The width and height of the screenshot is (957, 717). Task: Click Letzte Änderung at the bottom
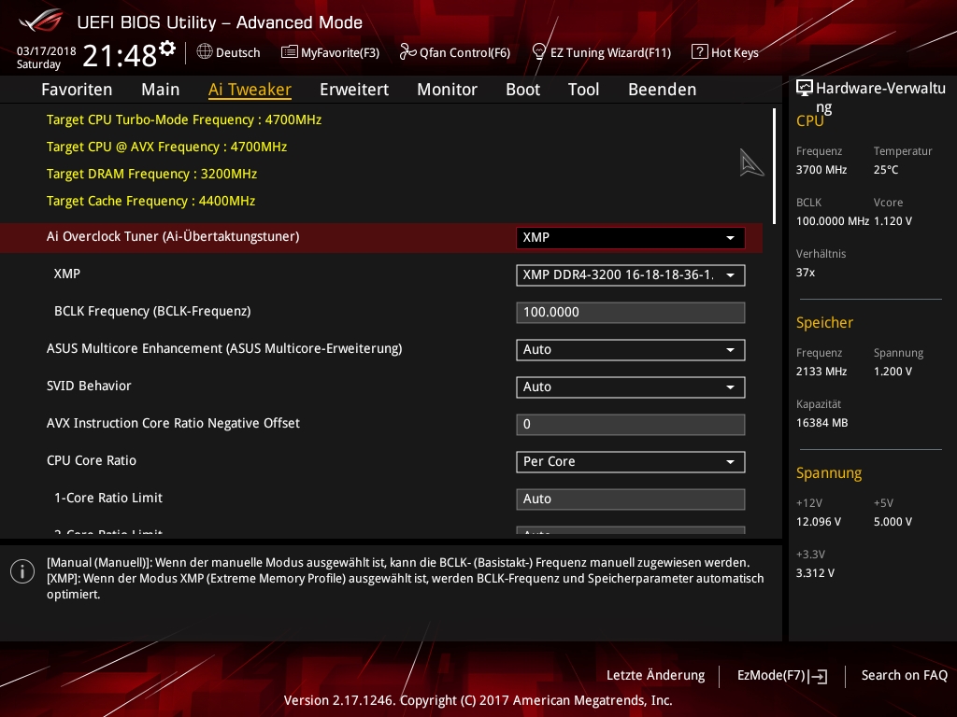pos(655,676)
